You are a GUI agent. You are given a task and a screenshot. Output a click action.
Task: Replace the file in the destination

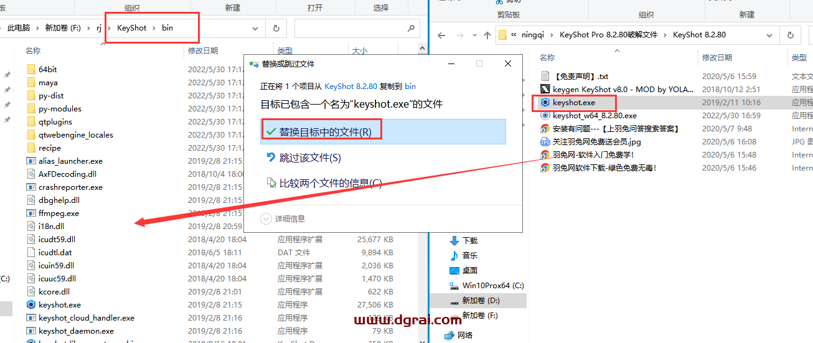(x=383, y=132)
